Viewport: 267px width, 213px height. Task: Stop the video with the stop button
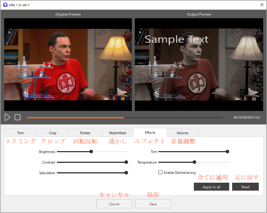(x=17, y=117)
